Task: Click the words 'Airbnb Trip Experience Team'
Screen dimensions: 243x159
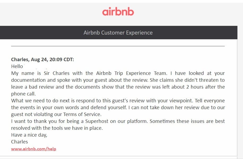Action: [x=132, y=73]
